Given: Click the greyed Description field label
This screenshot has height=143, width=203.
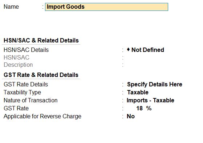Looking at the screenshot, I should 18,65.
